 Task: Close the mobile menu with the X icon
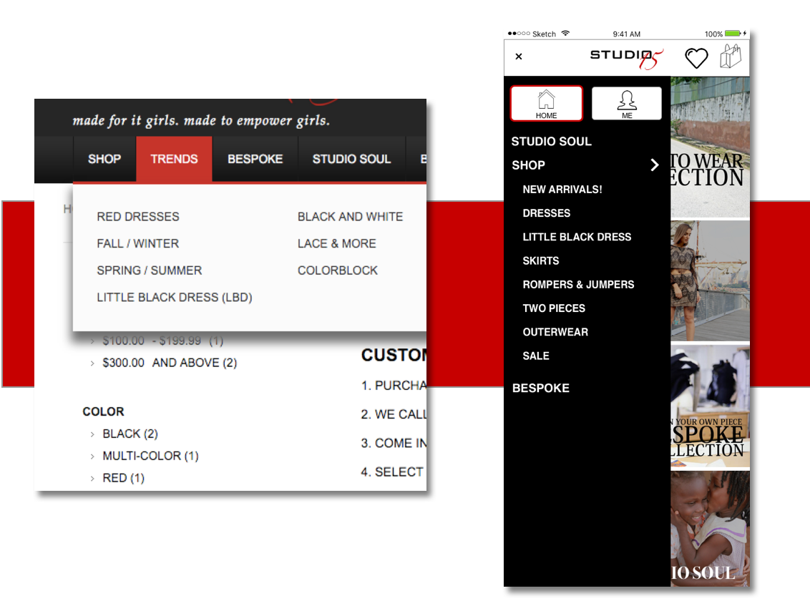[519, 57]
